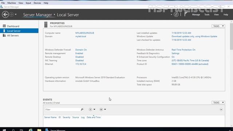
Task: Open VirtualBox Machine menu
Action: tap(12, 3)
